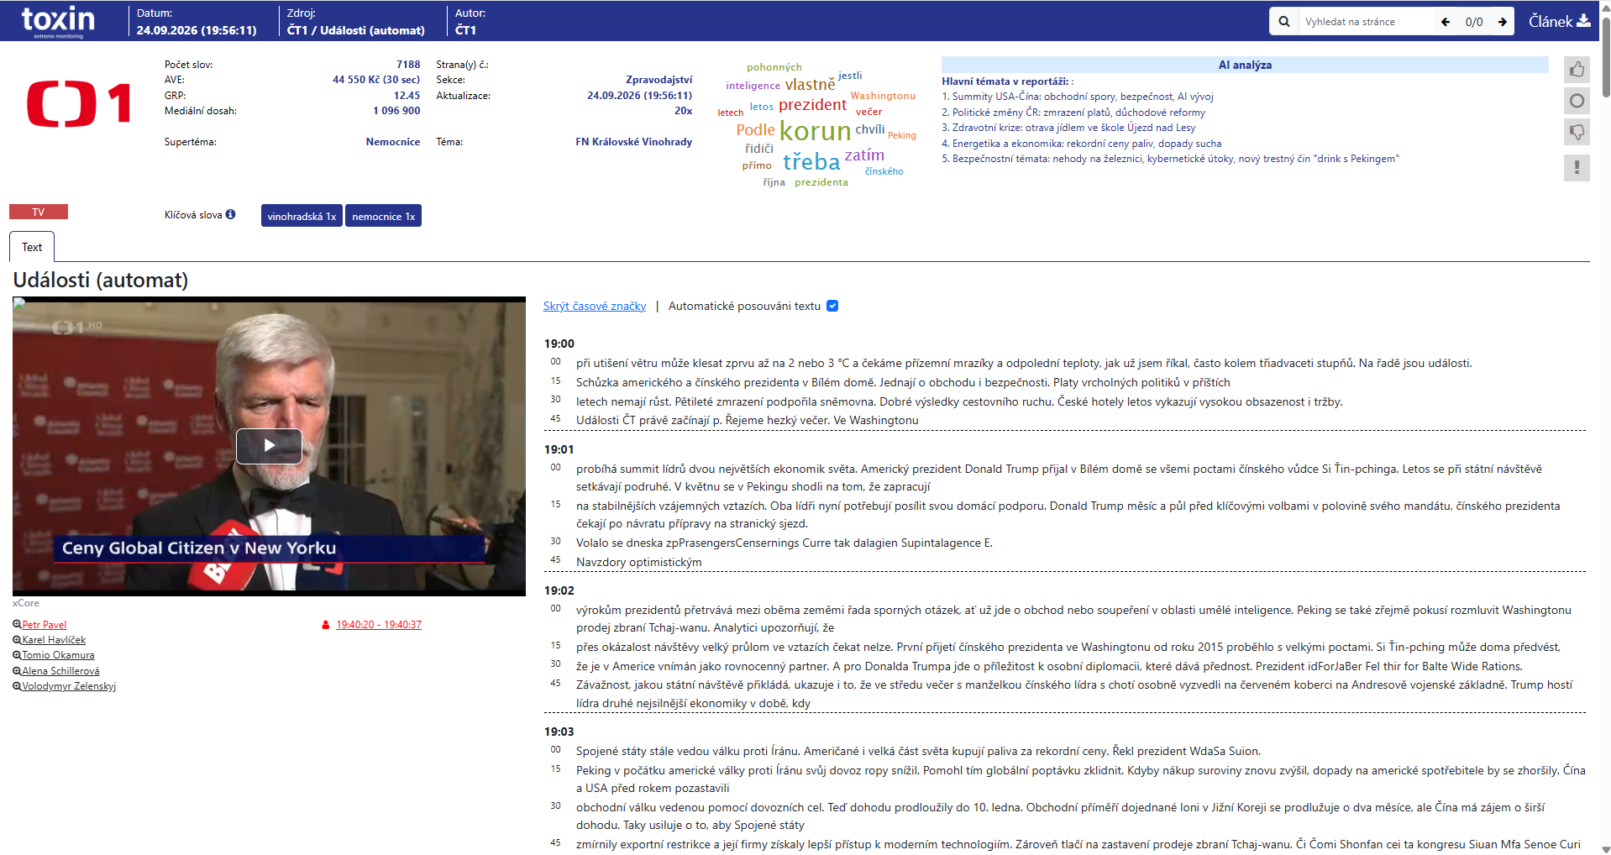
Task: Click the magnifier icon beside Tomio Okamura
Action: click(x=17, y=655)
